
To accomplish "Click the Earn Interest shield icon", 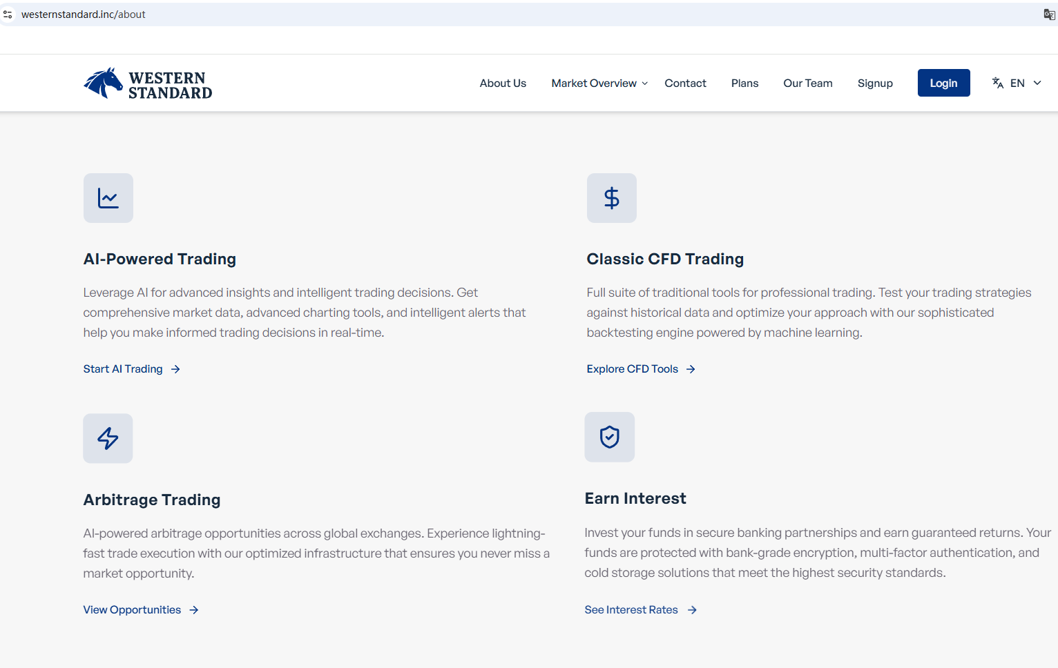I will point(610,437).
